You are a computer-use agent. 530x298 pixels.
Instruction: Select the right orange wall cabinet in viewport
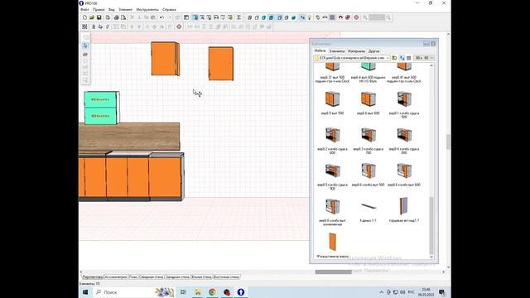221,64
